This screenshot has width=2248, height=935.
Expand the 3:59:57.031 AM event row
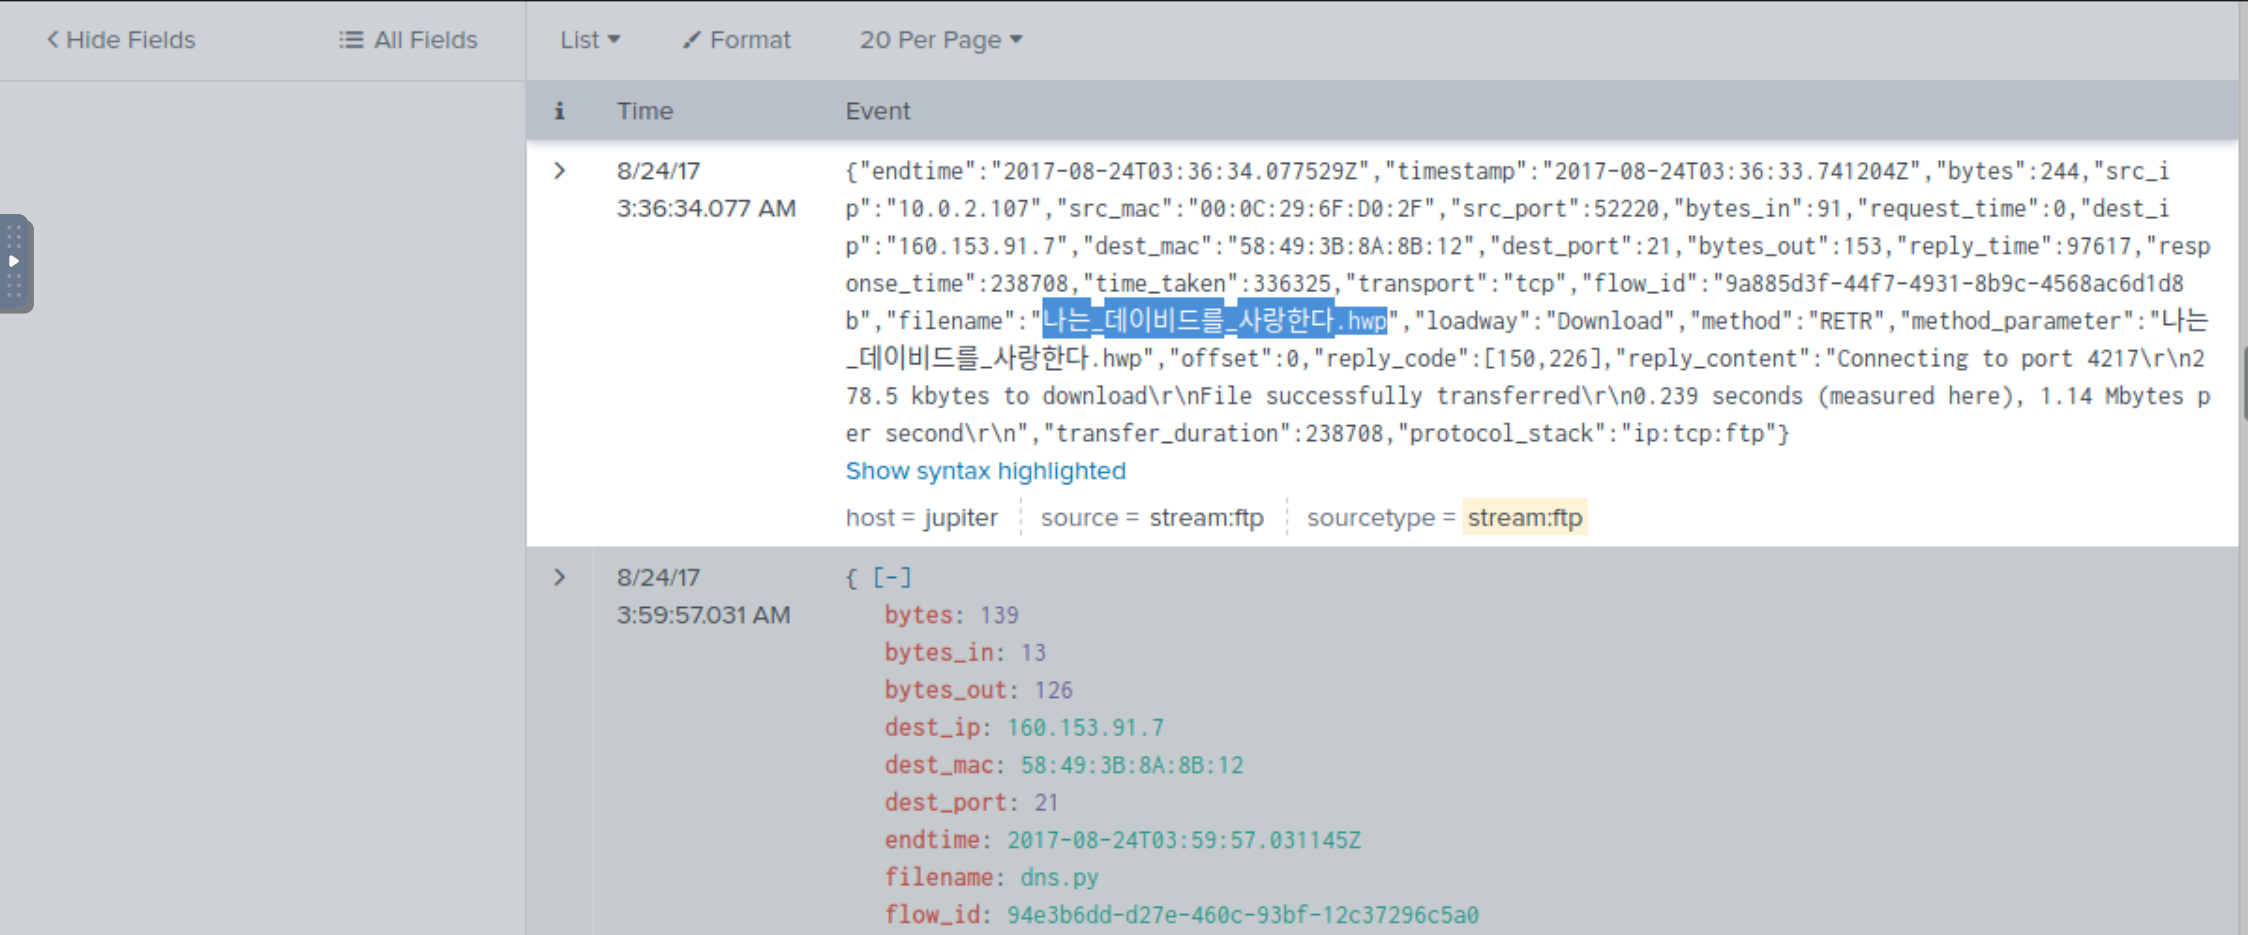[559, 577]
